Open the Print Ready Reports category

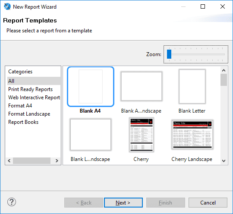pos(31,89)
